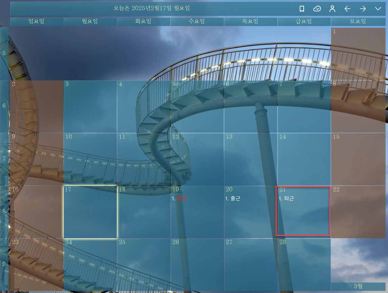
Task: Select week number 5 on left edge
Action: pos(4,54)
